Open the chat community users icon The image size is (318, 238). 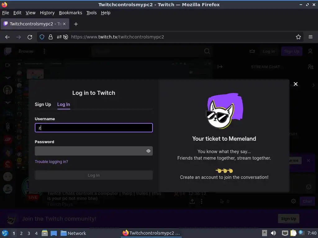(x=310, y=67)
